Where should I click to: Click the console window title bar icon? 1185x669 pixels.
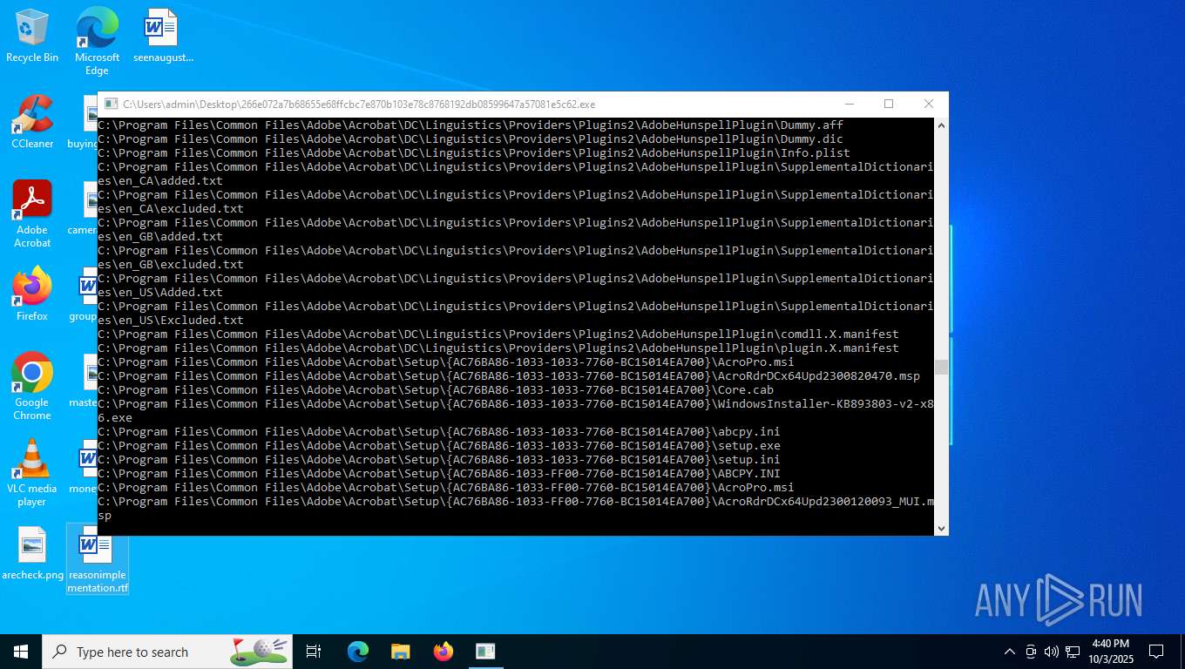click(x=111, y=104)
